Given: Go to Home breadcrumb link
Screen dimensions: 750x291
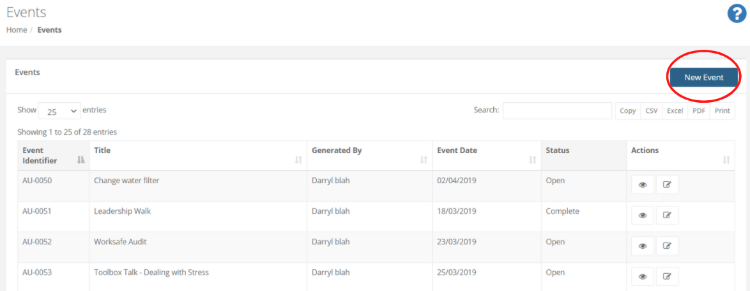Looking at the screenshot, I should [x=16, y=29].
